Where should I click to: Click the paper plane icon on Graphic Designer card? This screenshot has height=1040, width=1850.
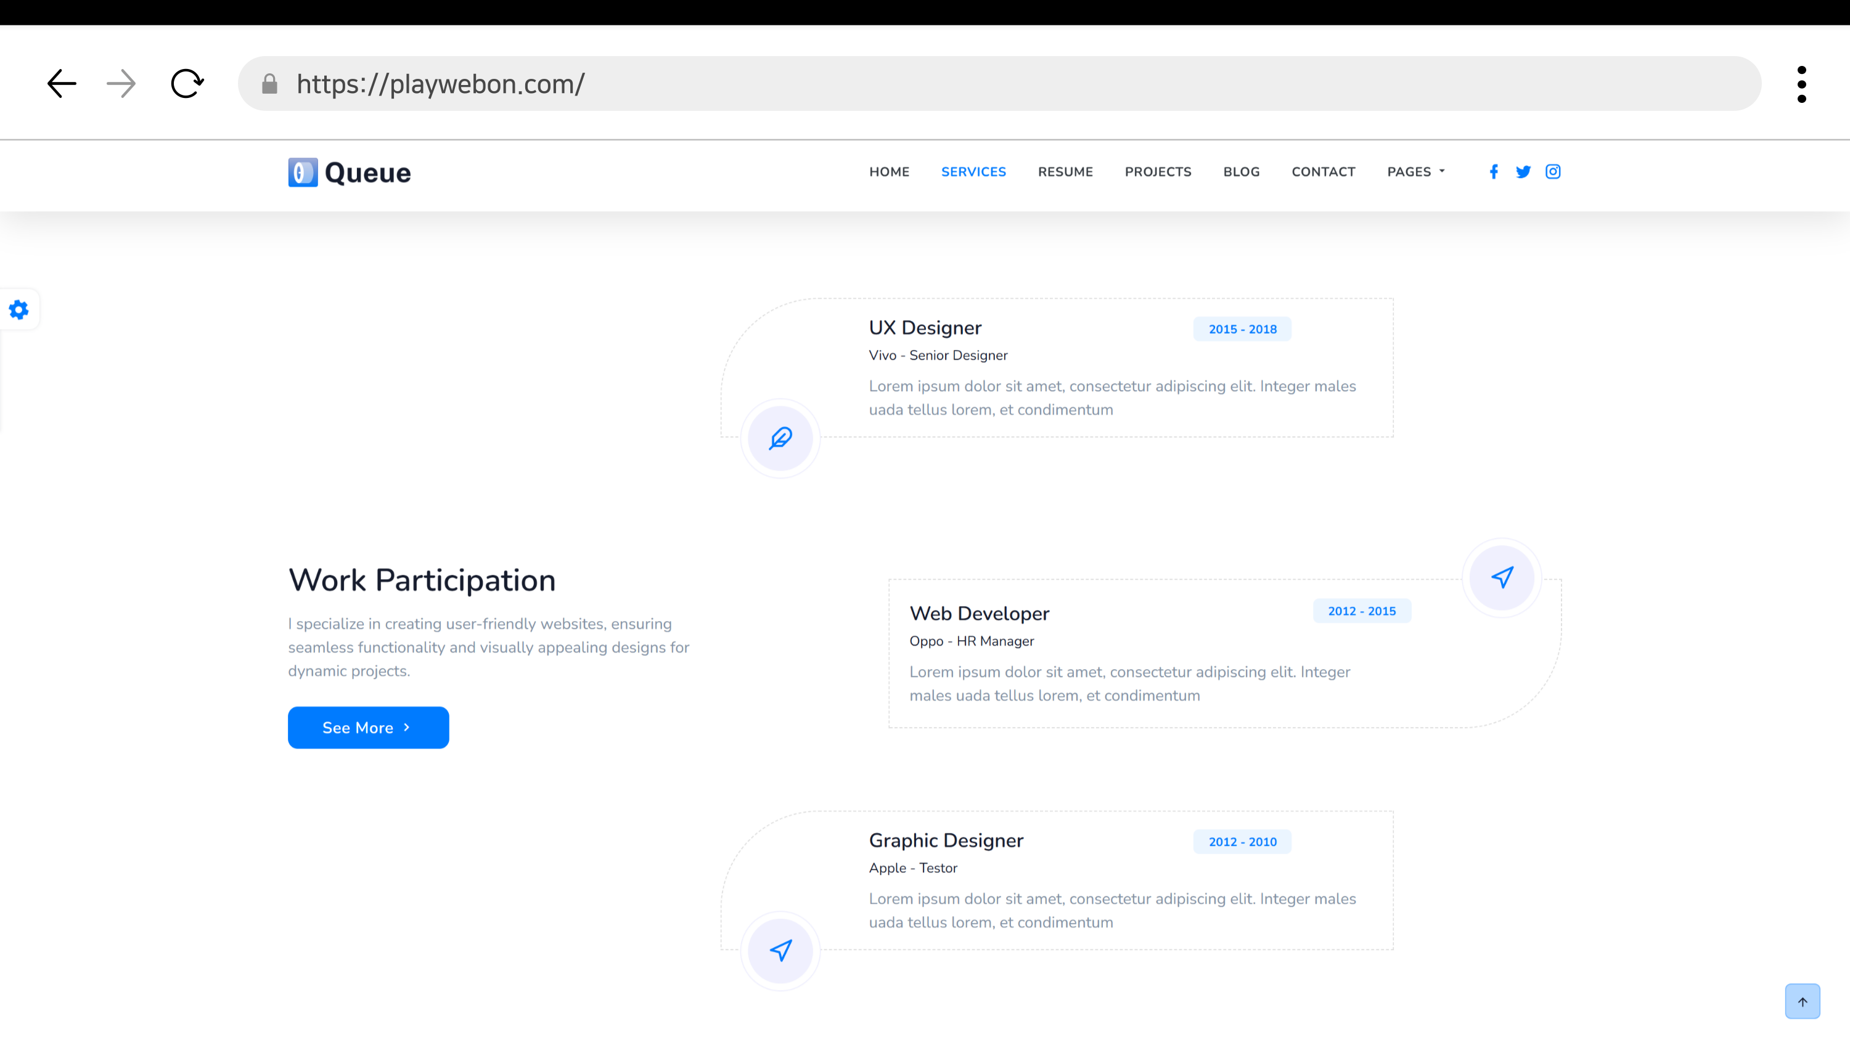pos(780,950)
